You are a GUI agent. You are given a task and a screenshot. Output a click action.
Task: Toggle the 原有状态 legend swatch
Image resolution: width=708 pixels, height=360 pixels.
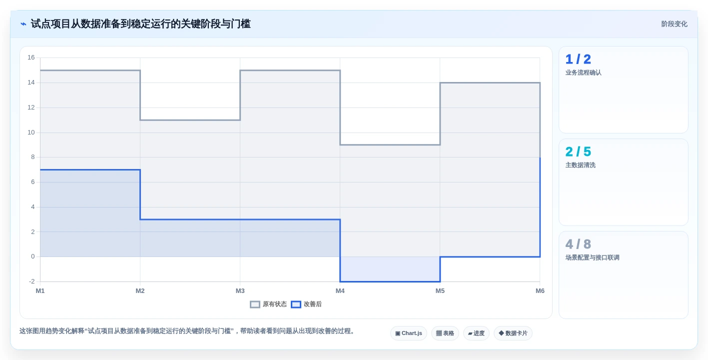[255, 304]
